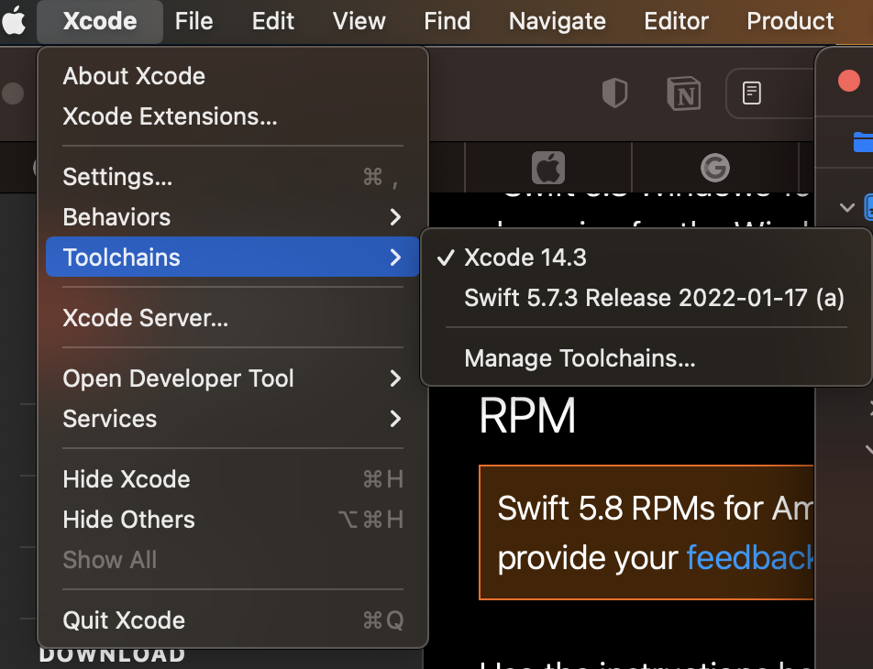Open the Apple favicon browser tab
Viewport: 873px width, 669px height.
click(x=548, y=168)
